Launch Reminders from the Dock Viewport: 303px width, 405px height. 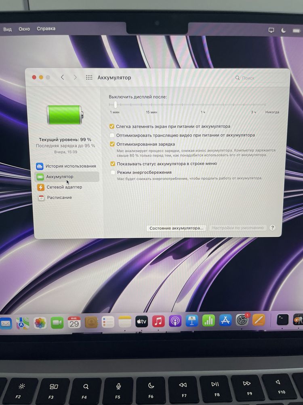point(108,322)
